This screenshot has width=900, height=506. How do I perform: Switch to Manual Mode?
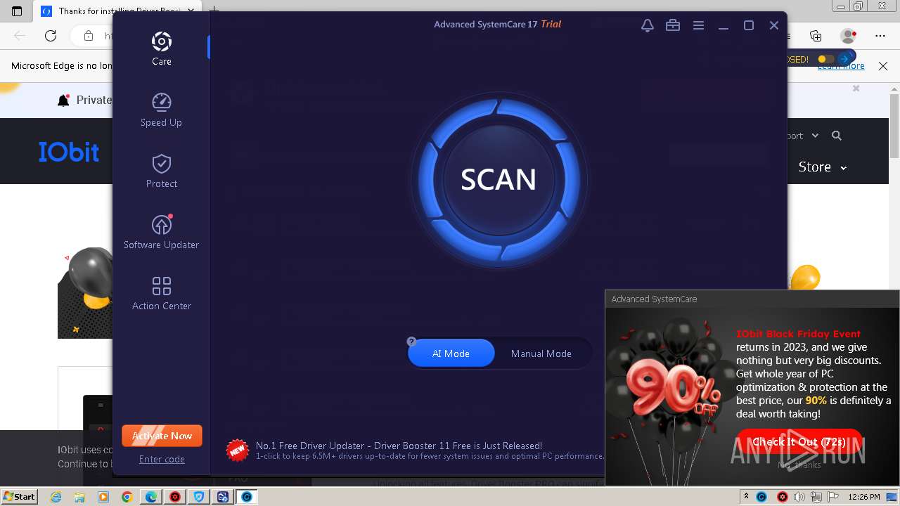click(541, 353)
